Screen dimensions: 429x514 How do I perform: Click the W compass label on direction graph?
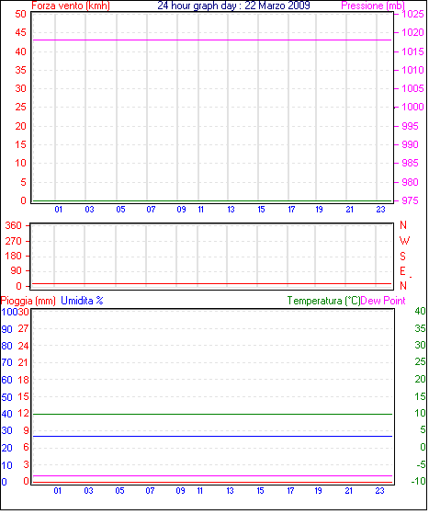coord(404,241)
